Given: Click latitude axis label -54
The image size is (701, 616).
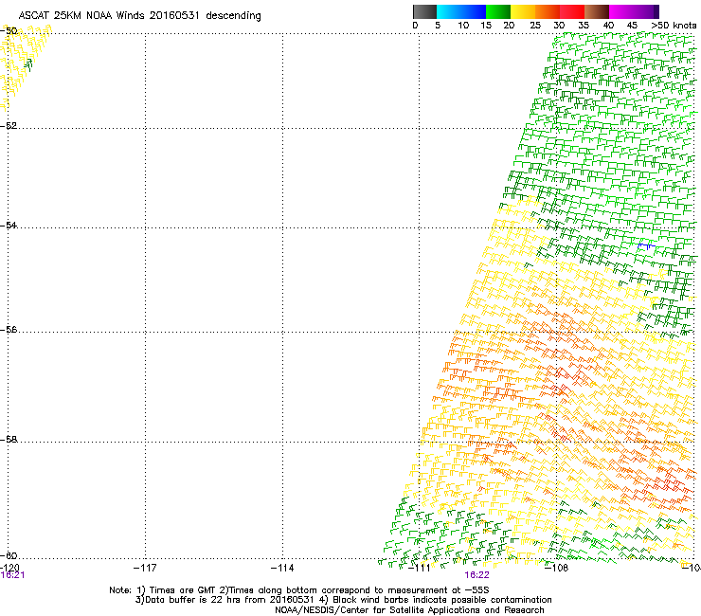Looking at the screenshot, I should tap(9, 225).
